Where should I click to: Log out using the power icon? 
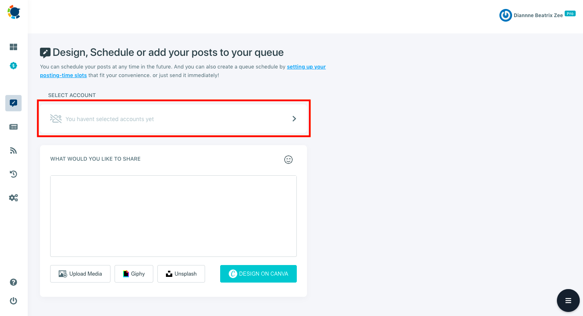(13, 301)
